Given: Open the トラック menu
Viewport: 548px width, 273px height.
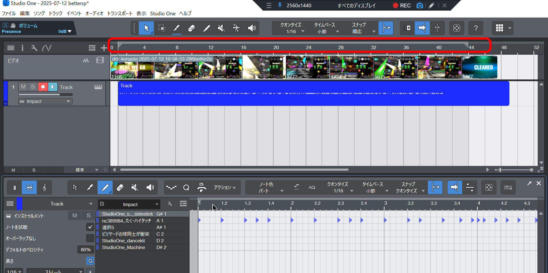Looking at the screenshot, I should point(55,13).
